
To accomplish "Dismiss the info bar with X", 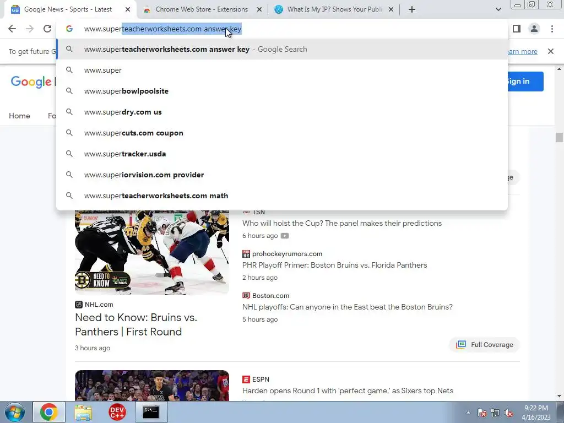I will point(550,51).
